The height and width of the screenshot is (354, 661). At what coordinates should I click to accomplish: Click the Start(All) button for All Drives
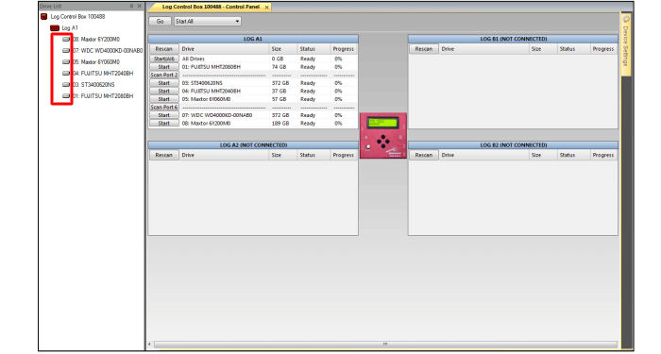pos(164,59)
